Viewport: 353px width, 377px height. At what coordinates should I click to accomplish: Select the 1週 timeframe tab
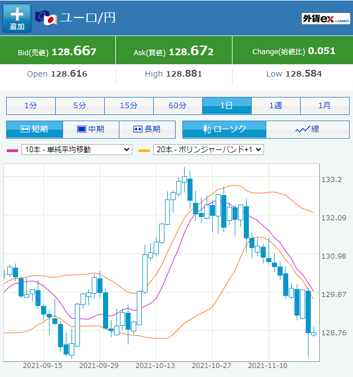click(276, 106)
